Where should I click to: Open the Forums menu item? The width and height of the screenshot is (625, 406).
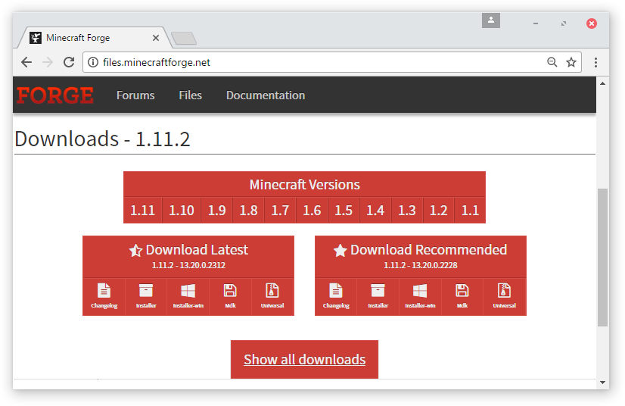point(135,95)
